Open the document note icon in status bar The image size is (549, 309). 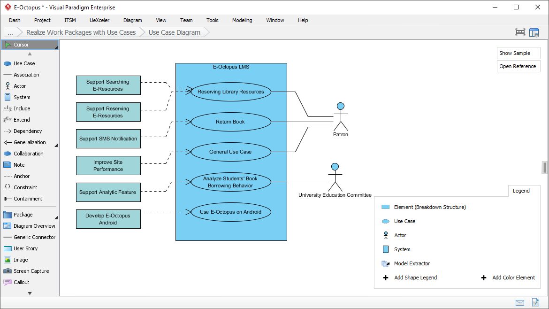pyautogui.click(x=535, y=302)
